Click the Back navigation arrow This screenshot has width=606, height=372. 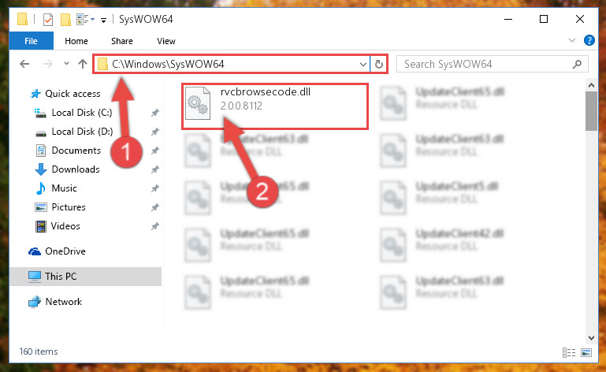coord(24,64)
